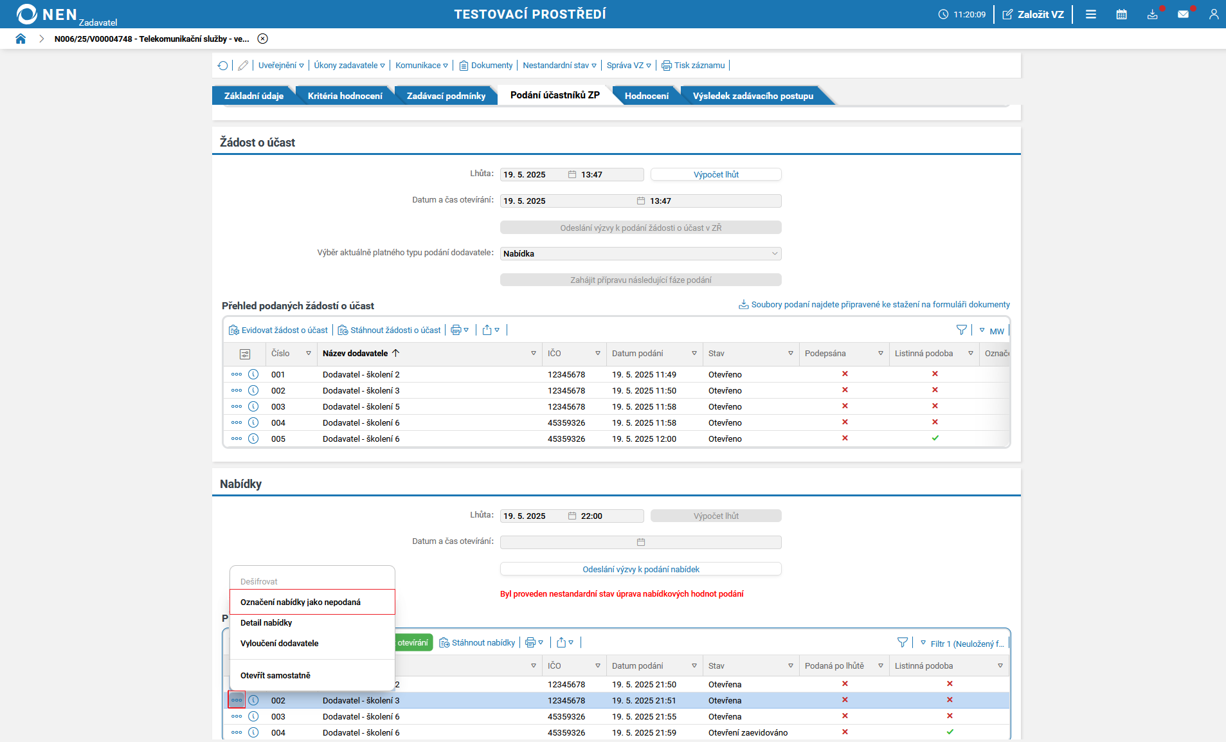Click the refresh icon in record toolbar
This screenshot has height=742, width=1226.
pyautogui.click(x=222, y=66)
